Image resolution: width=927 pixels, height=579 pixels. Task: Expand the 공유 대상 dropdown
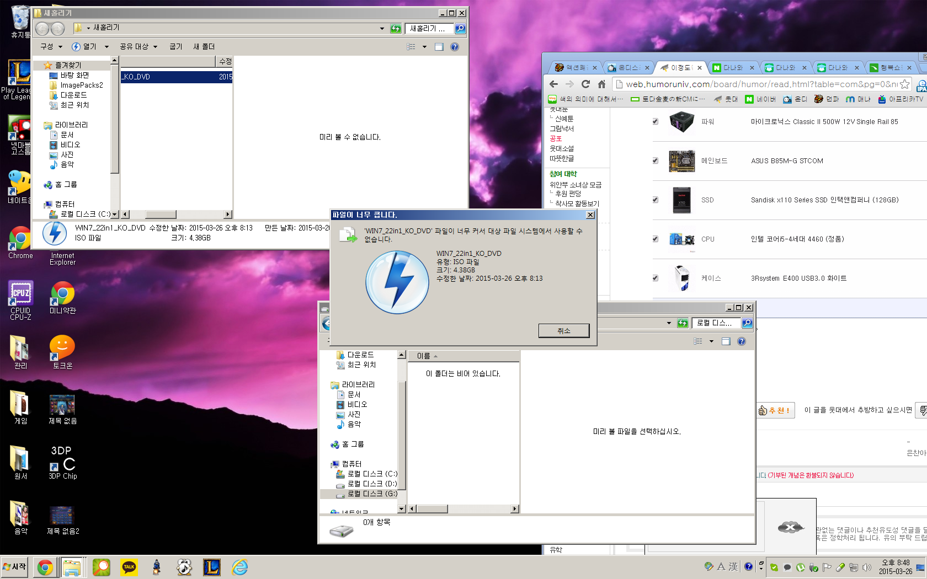138,47
